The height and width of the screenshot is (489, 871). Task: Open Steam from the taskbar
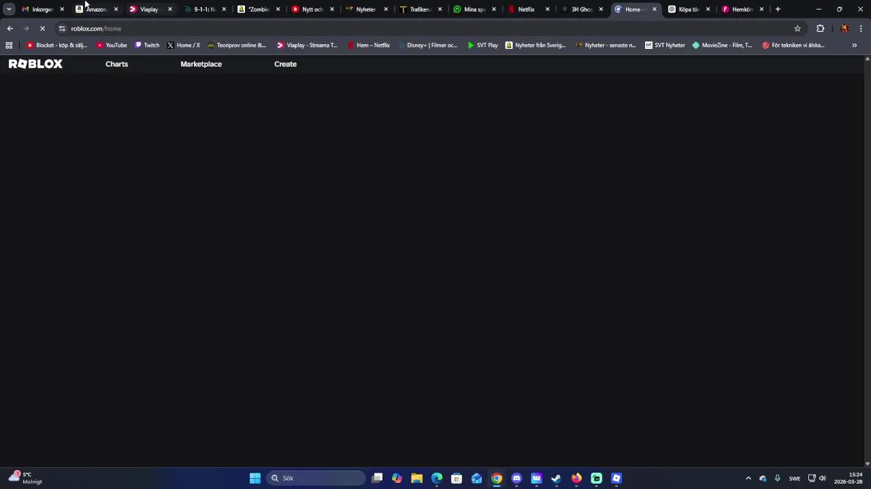click(x=556, y=478)
